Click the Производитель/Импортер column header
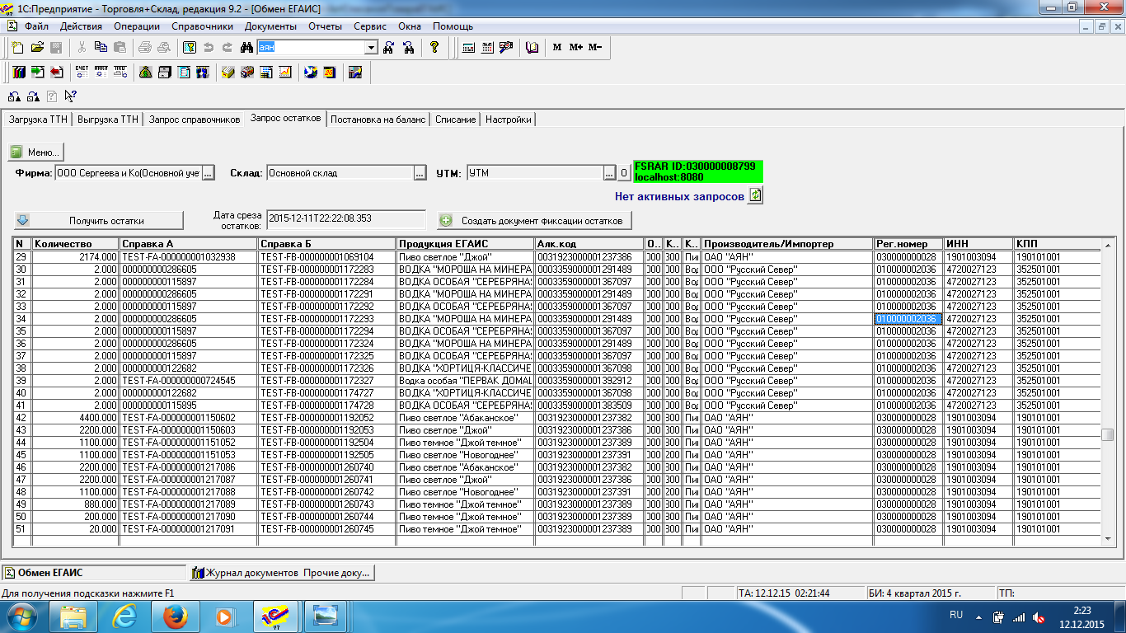The image size is (1126, 633). click(787, 244)
